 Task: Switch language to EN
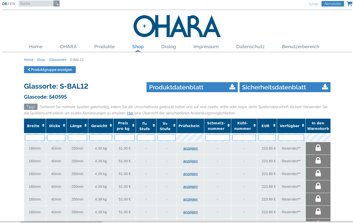[x=12, y=4]
